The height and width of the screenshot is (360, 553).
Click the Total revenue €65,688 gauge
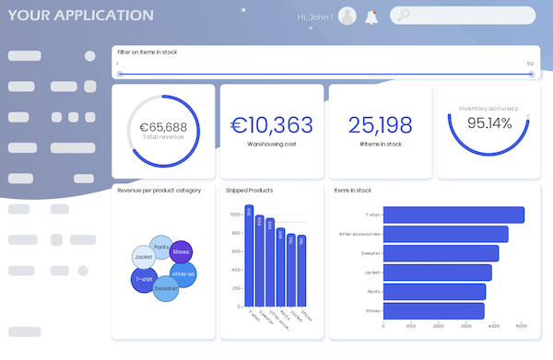point(163,131)
